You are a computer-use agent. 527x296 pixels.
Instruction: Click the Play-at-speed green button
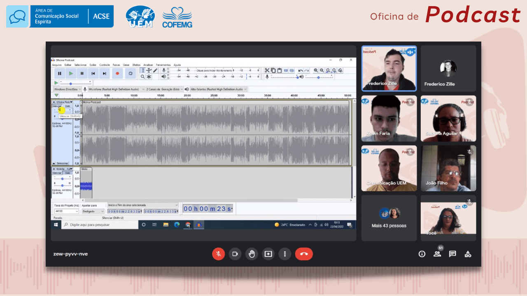point(56,83)
